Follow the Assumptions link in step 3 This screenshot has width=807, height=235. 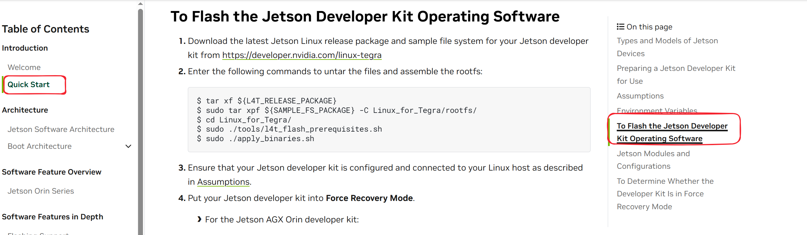[x=223, y=182]
